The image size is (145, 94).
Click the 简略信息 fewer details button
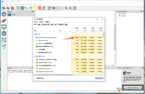(x=39, y=78)
